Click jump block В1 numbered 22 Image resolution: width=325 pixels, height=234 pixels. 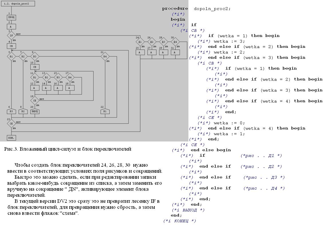point(105,111)
